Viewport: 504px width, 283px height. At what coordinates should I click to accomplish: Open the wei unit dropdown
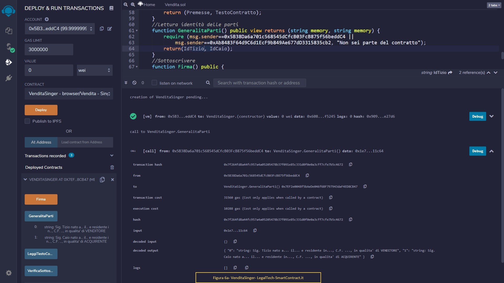pyautogui.click(x=95, y=70)
